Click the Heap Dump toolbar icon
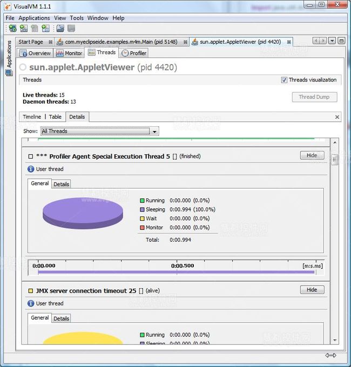This screenshot has width=351, height=367. (x=59, y=29)
